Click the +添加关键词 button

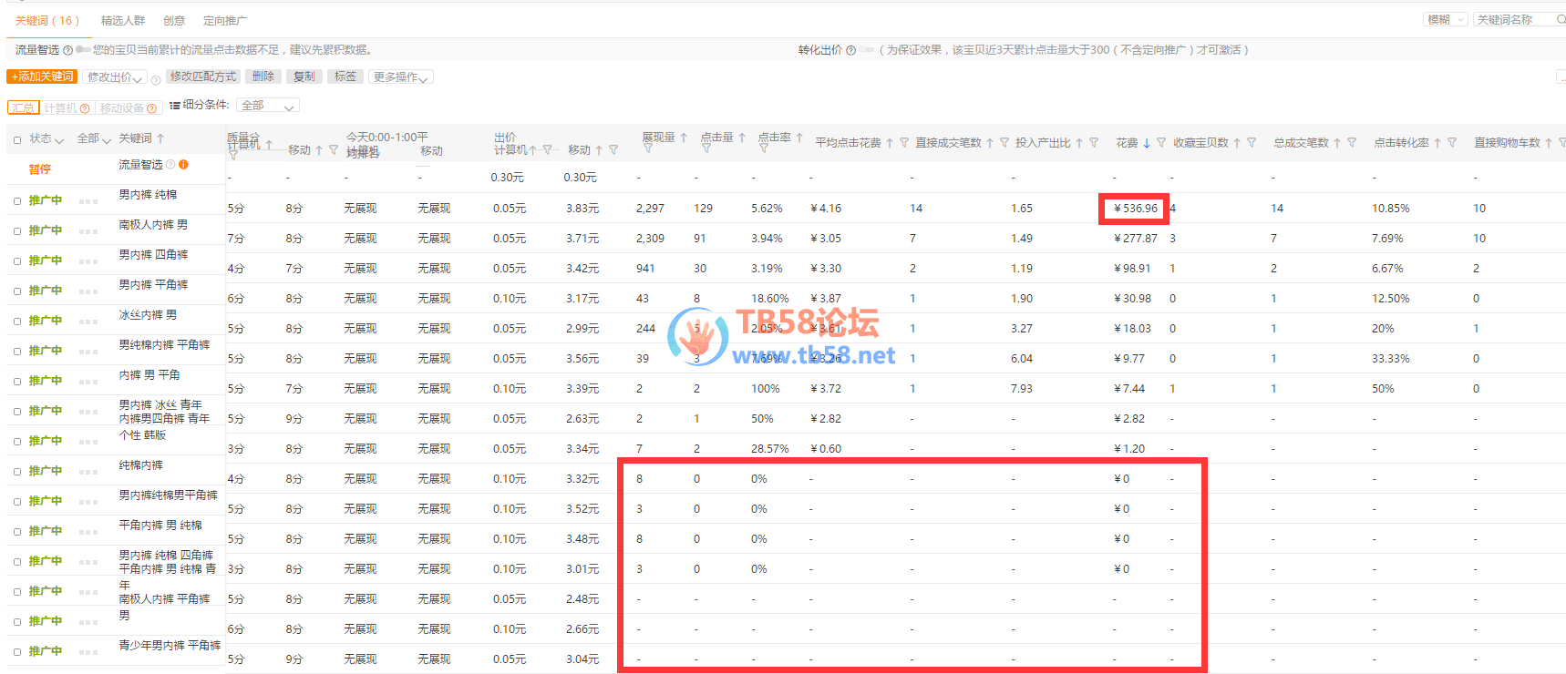click(42, 77)
